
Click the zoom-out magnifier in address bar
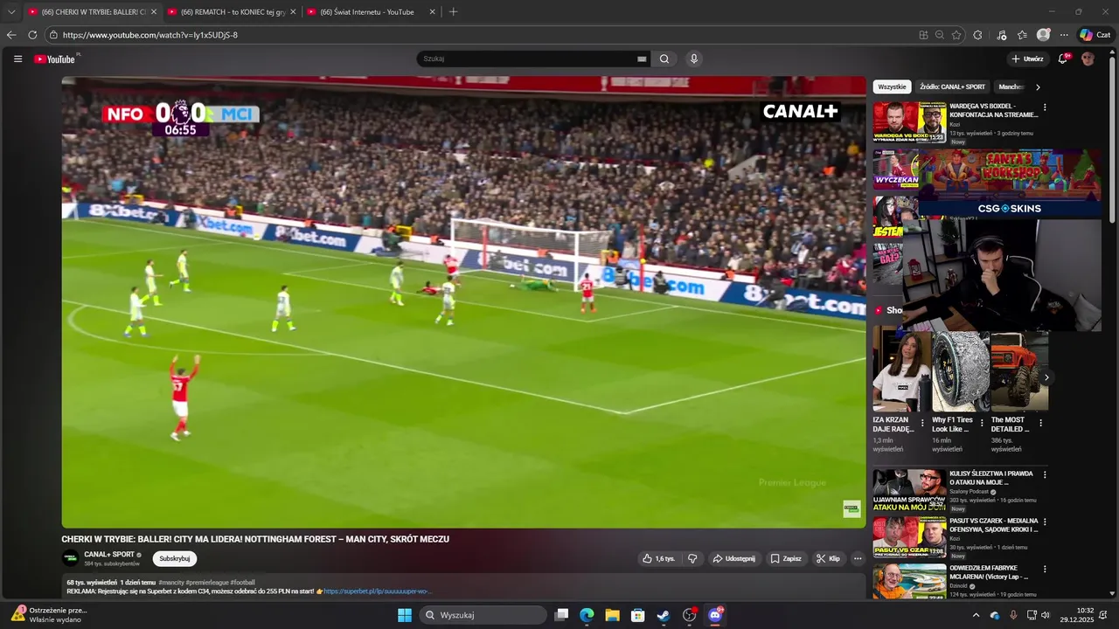[x=940, y=35]
